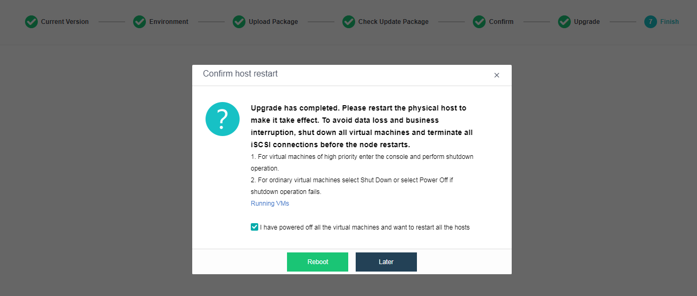Click the Confirm host restart title
This screenshot has width=697, height=296.
coord(240,74)
